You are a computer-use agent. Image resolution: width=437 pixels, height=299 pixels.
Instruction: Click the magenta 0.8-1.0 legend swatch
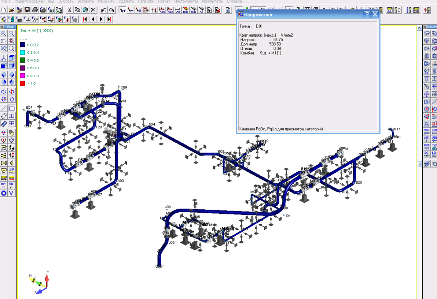click(23, 75)
